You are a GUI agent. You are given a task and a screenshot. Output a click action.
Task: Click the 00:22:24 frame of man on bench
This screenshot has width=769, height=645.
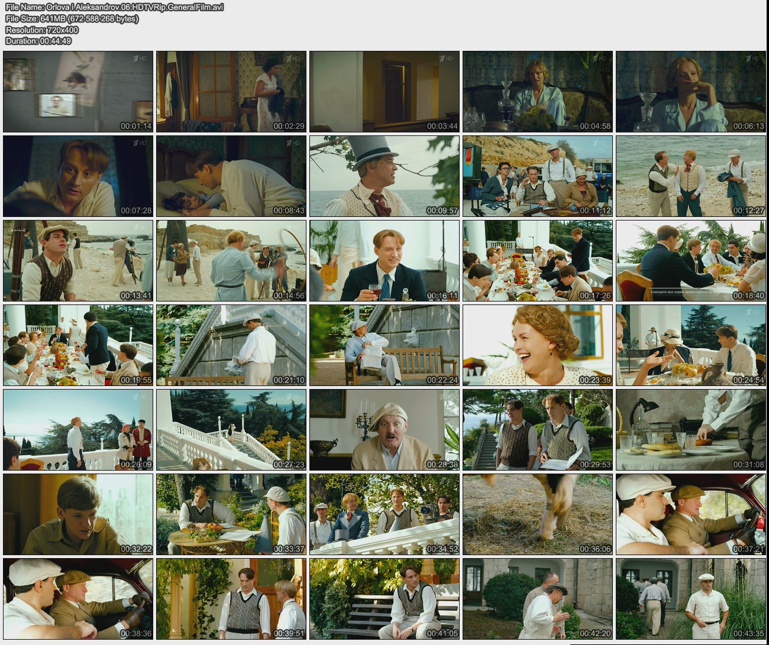[x=384, y=345]
